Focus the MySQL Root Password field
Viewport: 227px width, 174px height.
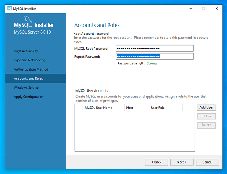pyautogui.click(x=155, y=49)
